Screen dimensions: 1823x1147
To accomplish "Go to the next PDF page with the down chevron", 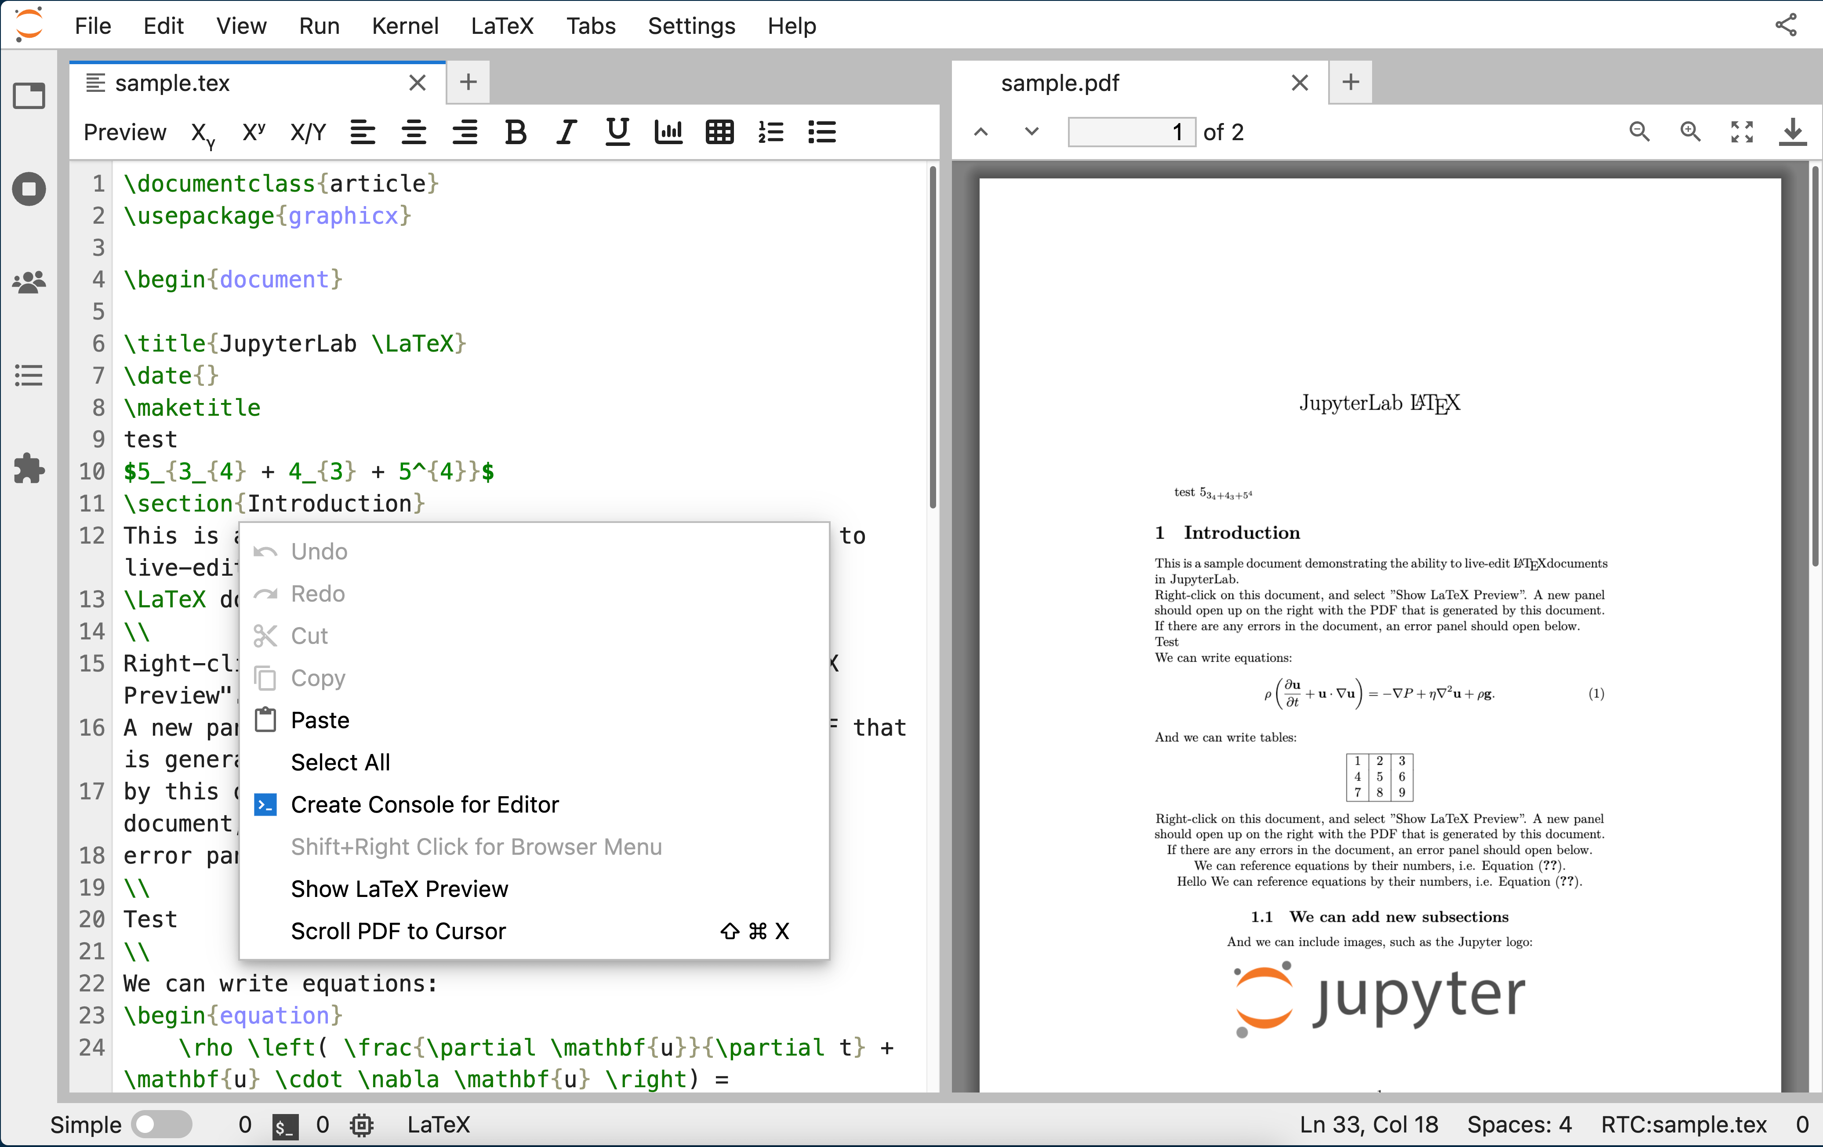I will (x=1030, y=132).
